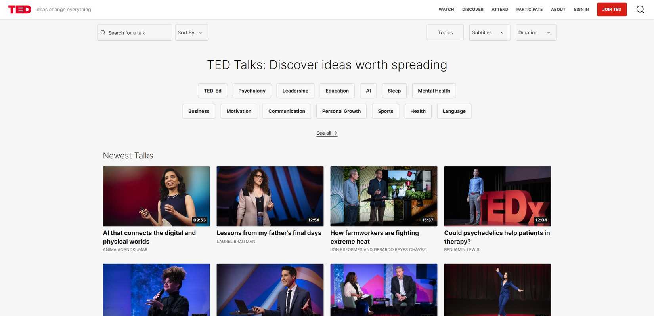The height and width of the screenshot is (316, 654).
Task: Select the Sports topic chip
Action: click(x=386, y=111)
